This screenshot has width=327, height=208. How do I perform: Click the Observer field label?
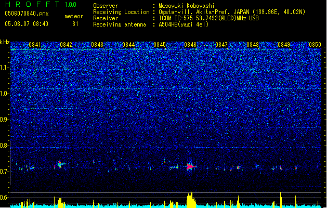coord(106,6)
